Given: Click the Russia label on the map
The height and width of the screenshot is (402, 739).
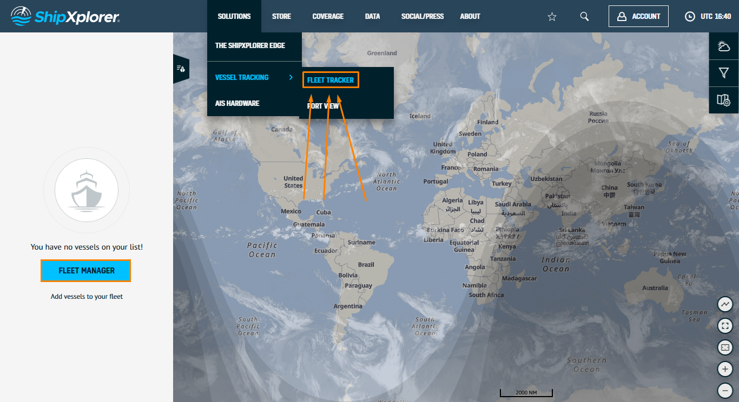Looking at the screenshot, I should pyautogui.click(x=598, y=117).
